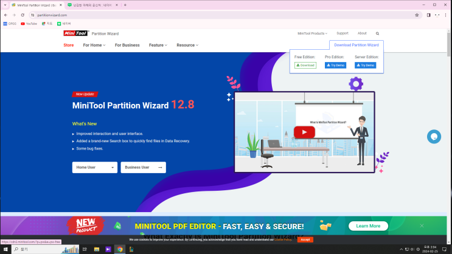Open the last pinned taskbar app

click(x=131, y=249)
